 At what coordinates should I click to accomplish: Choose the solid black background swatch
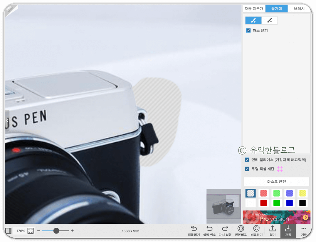[x=303, y=203]
